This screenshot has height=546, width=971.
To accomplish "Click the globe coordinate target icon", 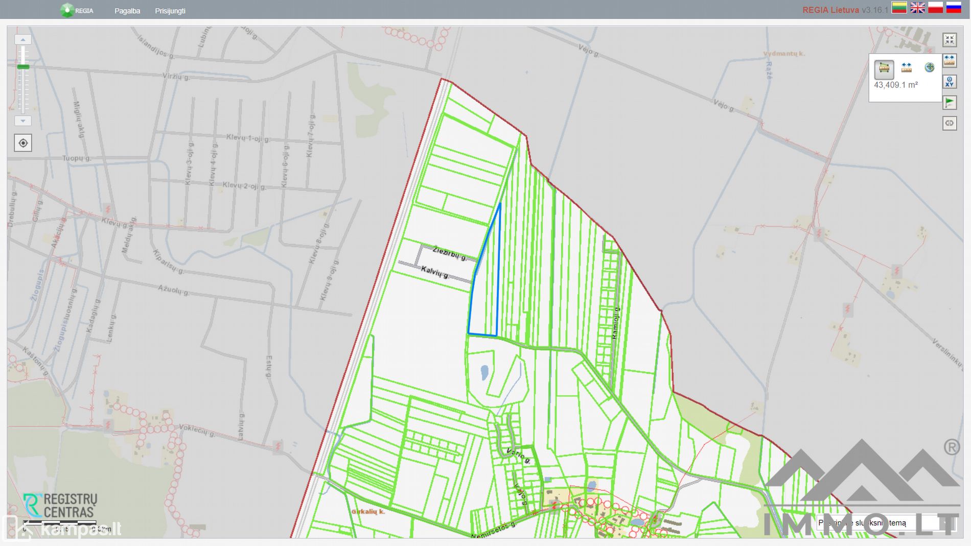I will click(929, 67).
